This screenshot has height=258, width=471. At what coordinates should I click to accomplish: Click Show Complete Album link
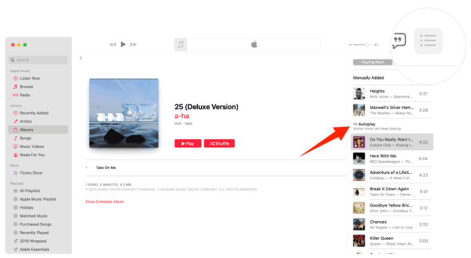104,202
